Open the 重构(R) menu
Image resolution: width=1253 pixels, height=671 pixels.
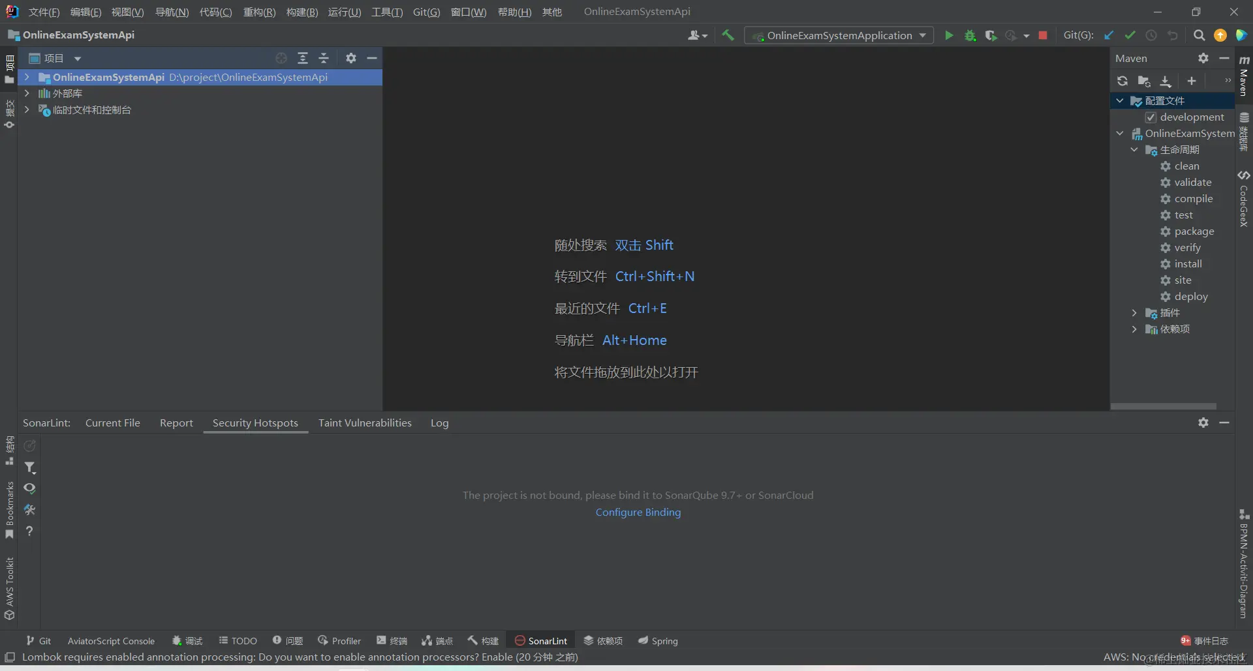pos(259,12)
